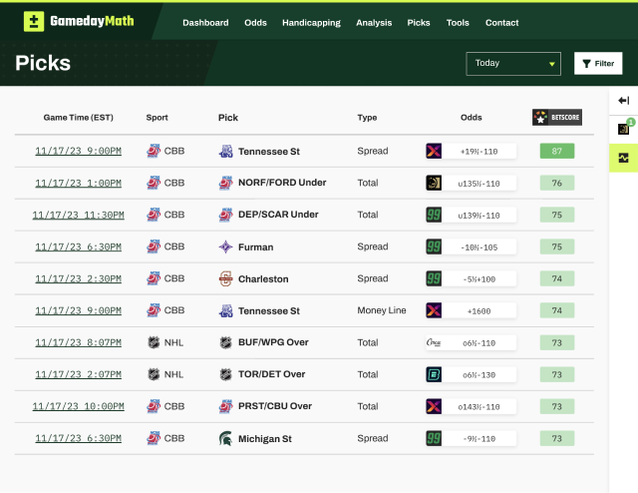Click CBB sport icon in Furman row
The image size is (638, 493).
click(x=154, y=246)
